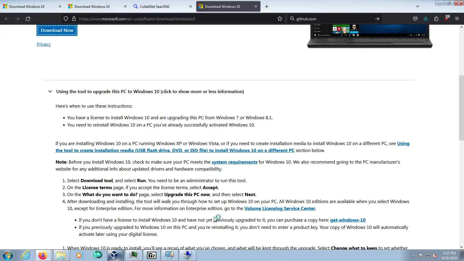Click the Download Now button
Screen dimensions: 464x261
pyautogui.click(x=57, y=30)
